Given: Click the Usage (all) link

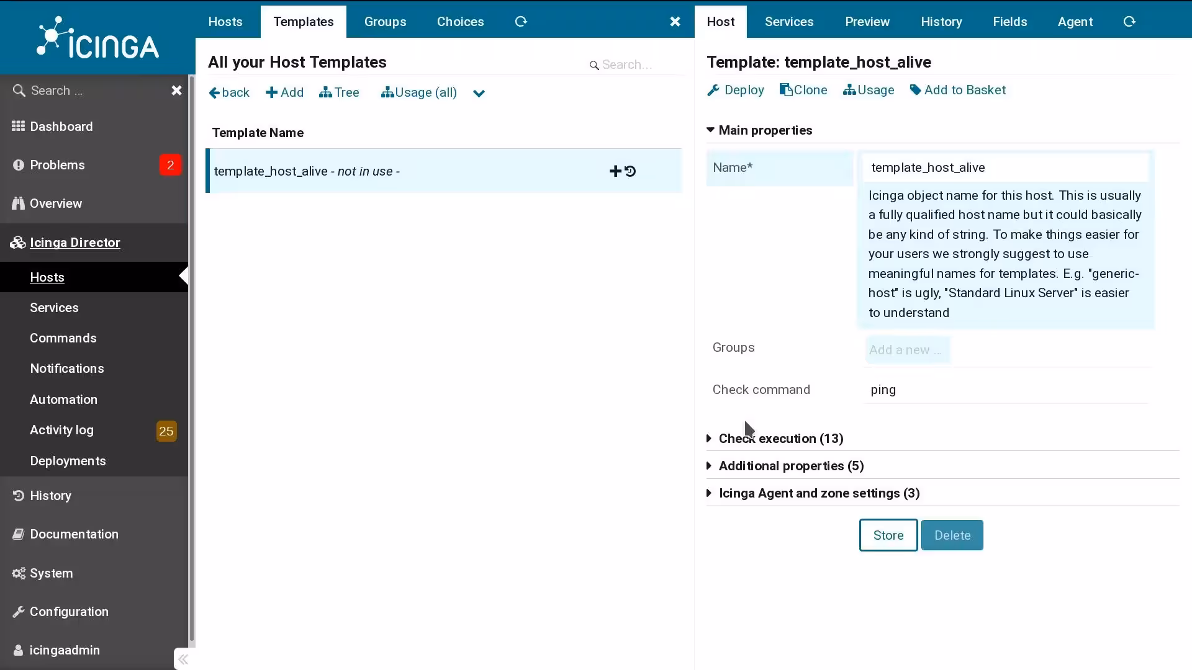Looking at the screenshot, I should 419,93.
